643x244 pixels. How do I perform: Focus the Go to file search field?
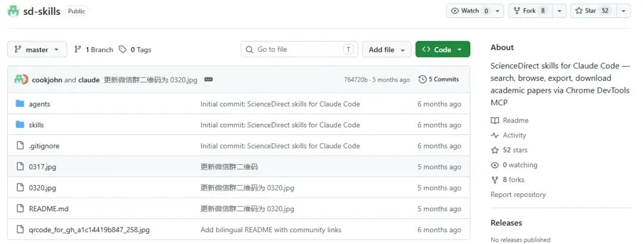pos(299,49)
